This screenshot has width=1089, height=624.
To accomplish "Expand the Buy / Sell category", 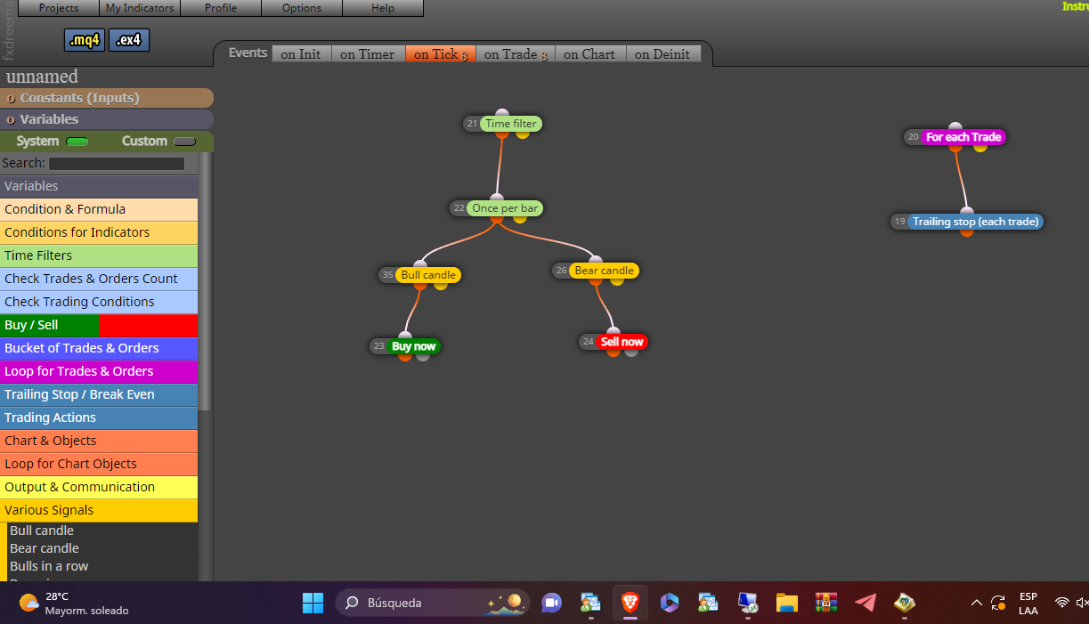I will coord(99,325).
